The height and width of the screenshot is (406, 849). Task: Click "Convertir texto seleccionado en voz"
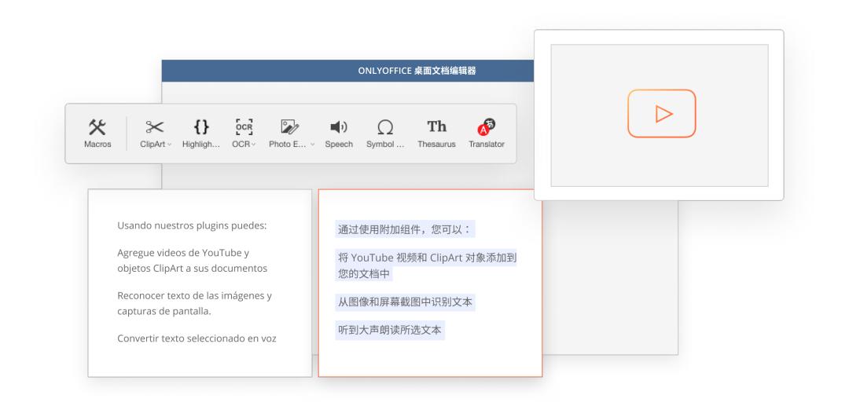(197, 338)
